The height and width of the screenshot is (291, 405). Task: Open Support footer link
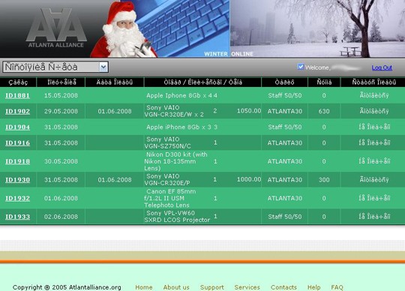(212, 287)
